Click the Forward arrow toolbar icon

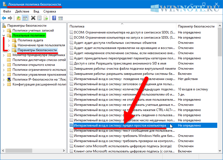tap(10, 18)
